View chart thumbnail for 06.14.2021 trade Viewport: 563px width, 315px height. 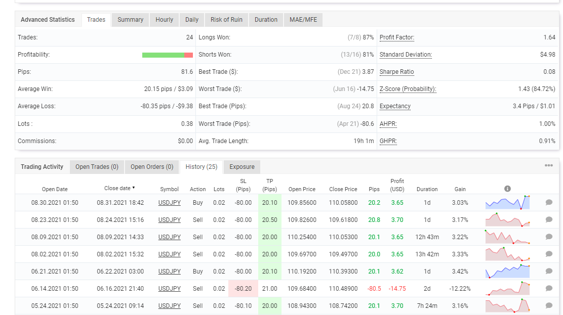tap(507, 288)
